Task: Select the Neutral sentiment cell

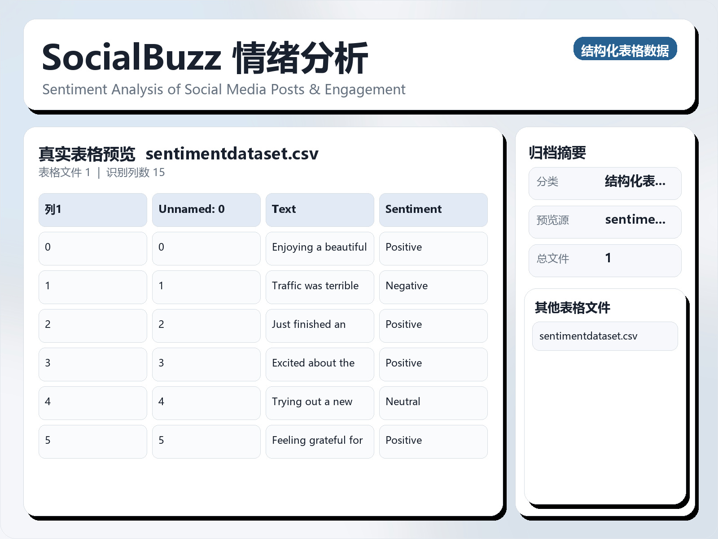Action: 433,402
